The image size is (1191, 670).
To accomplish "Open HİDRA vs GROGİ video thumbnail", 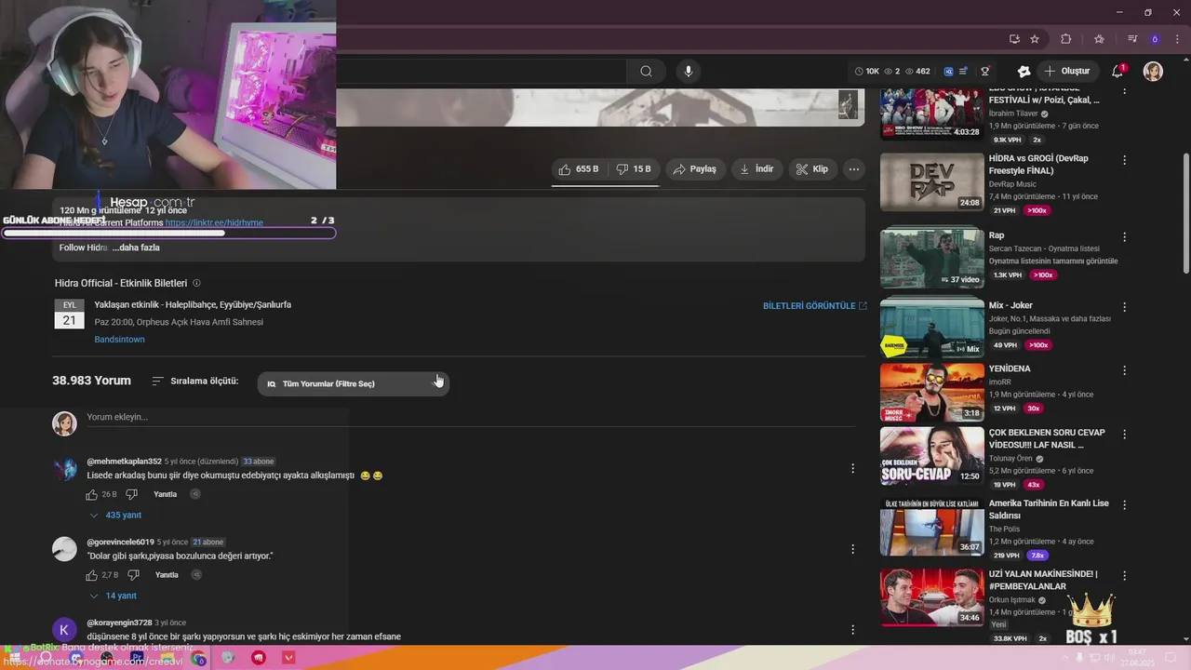I will click(x=931, y=182).
